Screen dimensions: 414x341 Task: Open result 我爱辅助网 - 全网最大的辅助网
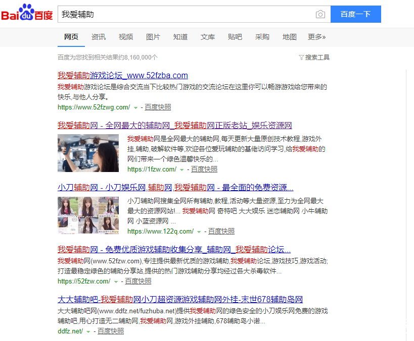175,126
